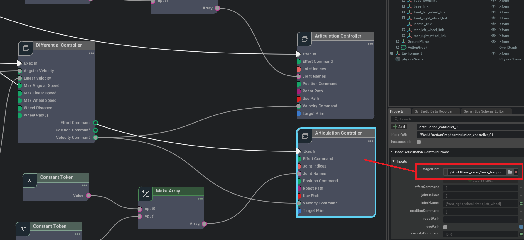This screenshot has height=240, width=524.
Task: Select the Differential Controller node title
Action: (59, 45)
